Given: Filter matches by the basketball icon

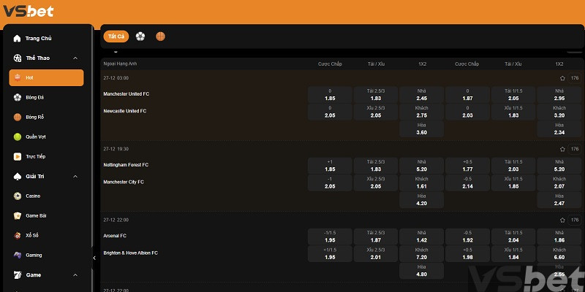Looking at the screenshot, I should [x=160, y=36].
